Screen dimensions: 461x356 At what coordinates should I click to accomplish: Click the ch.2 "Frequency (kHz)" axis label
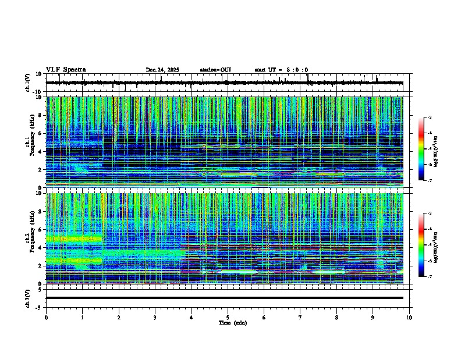coord(32,232)
